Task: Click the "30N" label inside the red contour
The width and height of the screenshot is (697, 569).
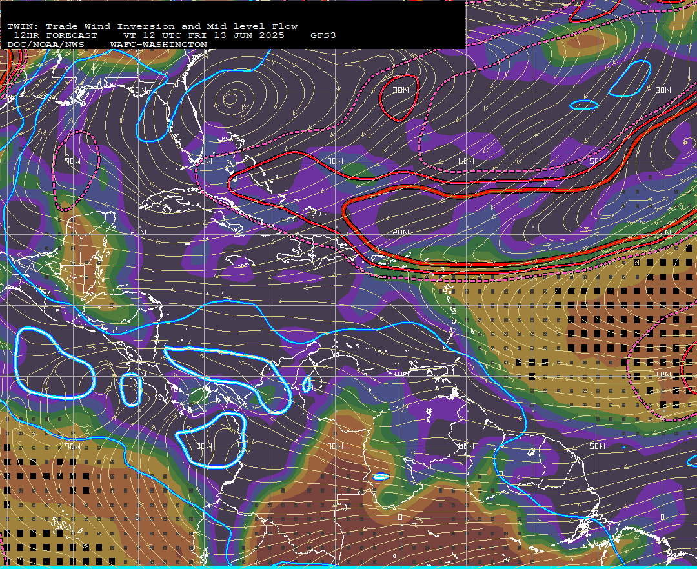Action: (x=401, y=90)
